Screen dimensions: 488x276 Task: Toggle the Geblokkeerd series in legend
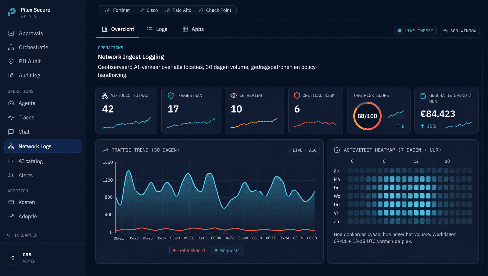coord(188,250)
